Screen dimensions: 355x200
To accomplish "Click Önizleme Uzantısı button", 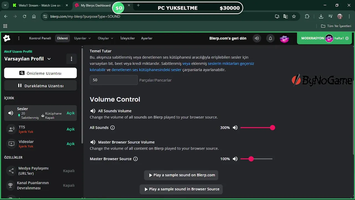I will [40, 73].
